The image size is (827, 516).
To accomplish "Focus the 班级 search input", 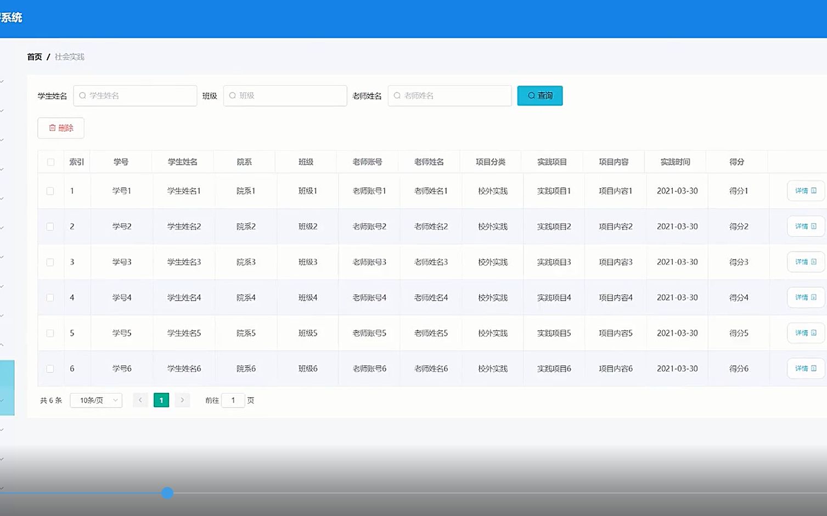I will (x=285, y=96).
